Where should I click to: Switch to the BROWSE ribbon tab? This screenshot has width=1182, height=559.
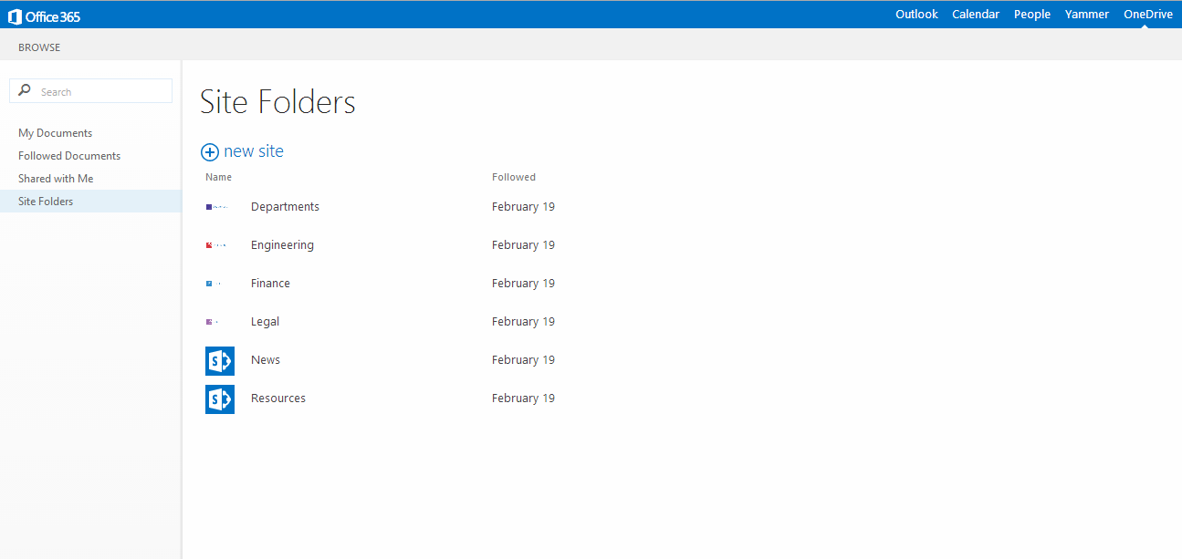pos(39,47)
